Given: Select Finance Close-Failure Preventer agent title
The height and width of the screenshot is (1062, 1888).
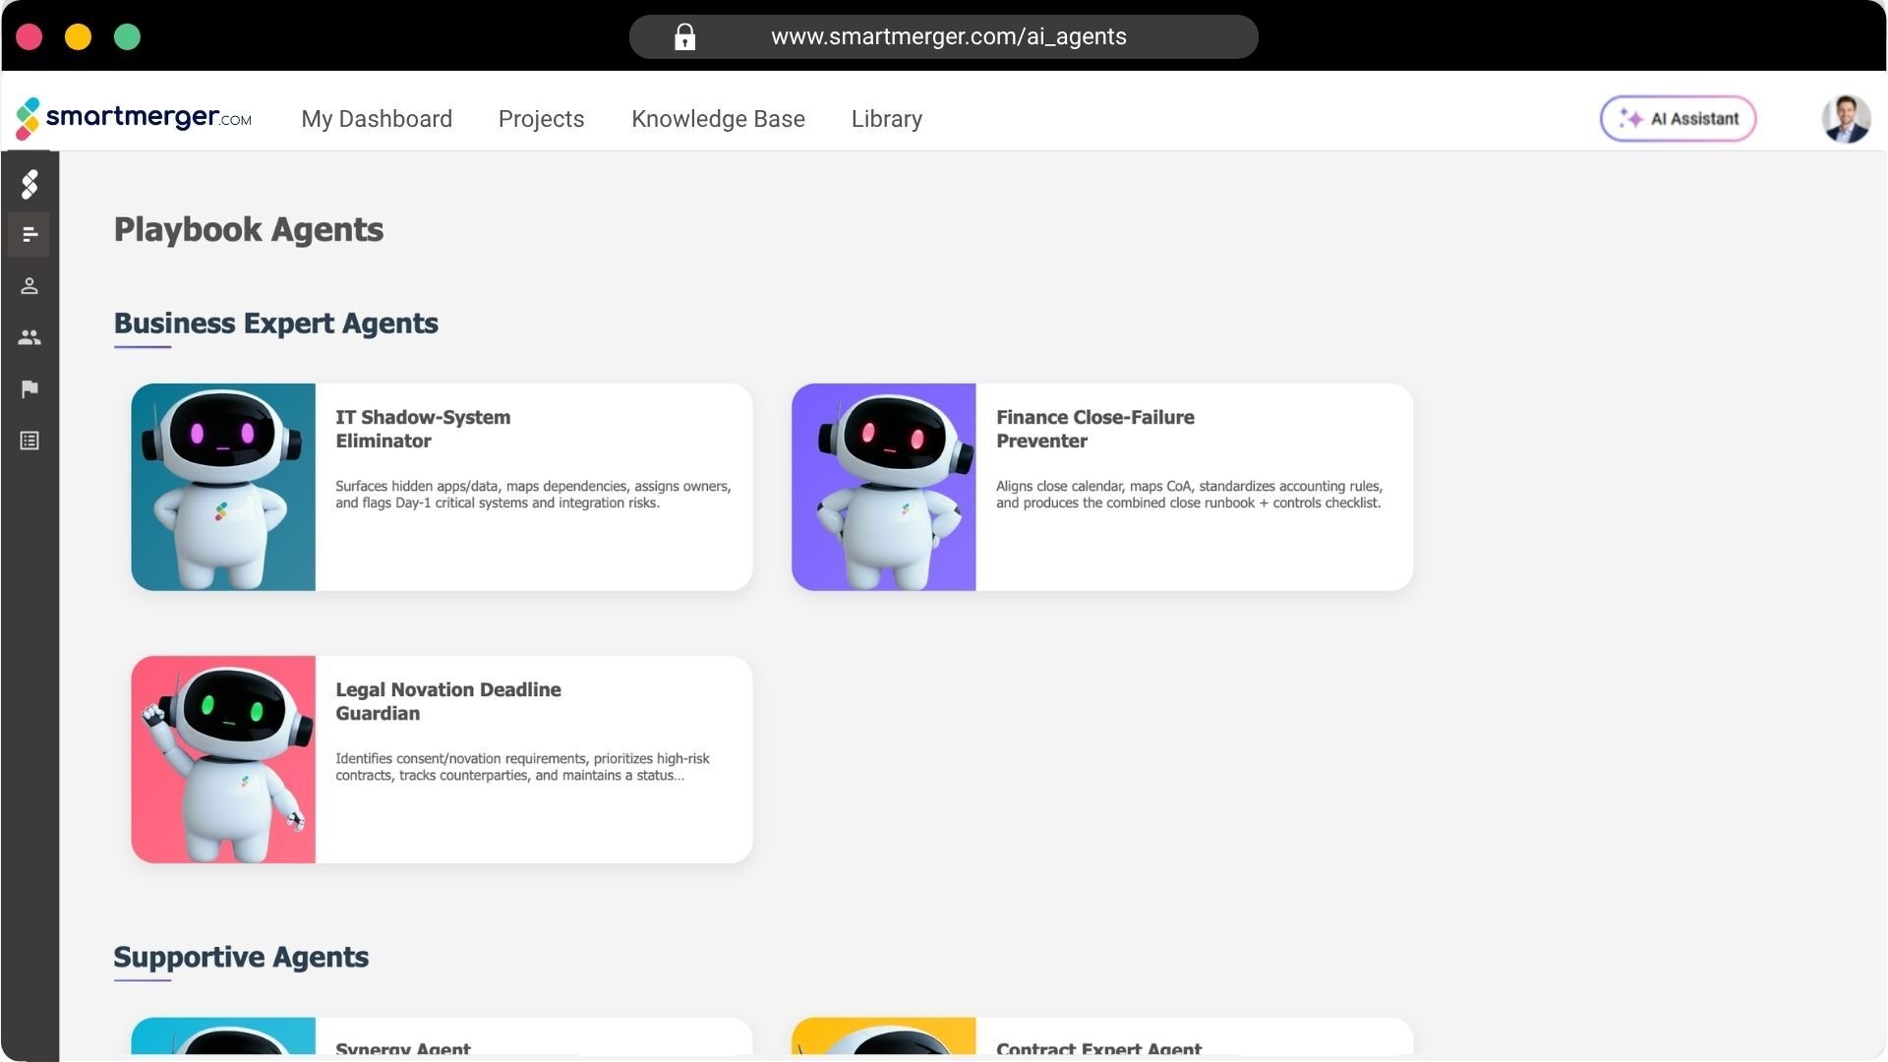Looking at the screenshot, I should [x=1094, y=429].
